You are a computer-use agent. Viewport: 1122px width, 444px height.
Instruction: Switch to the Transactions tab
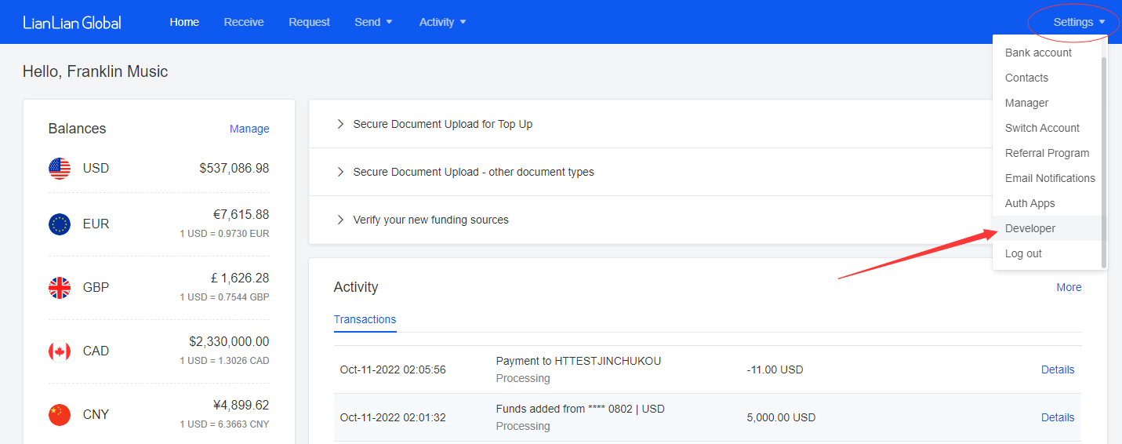tap(365, 319)
